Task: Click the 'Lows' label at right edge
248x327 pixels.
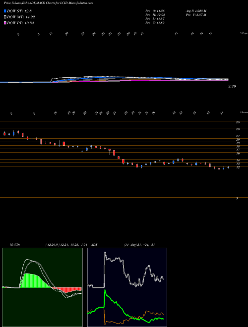Action: [244, 112]
